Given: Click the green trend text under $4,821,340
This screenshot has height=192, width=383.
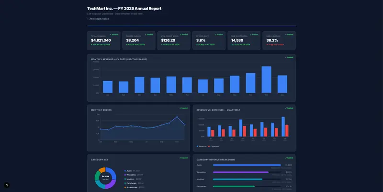Looking at the screenshot, I should pyautogui.click(x=101, y=45).
